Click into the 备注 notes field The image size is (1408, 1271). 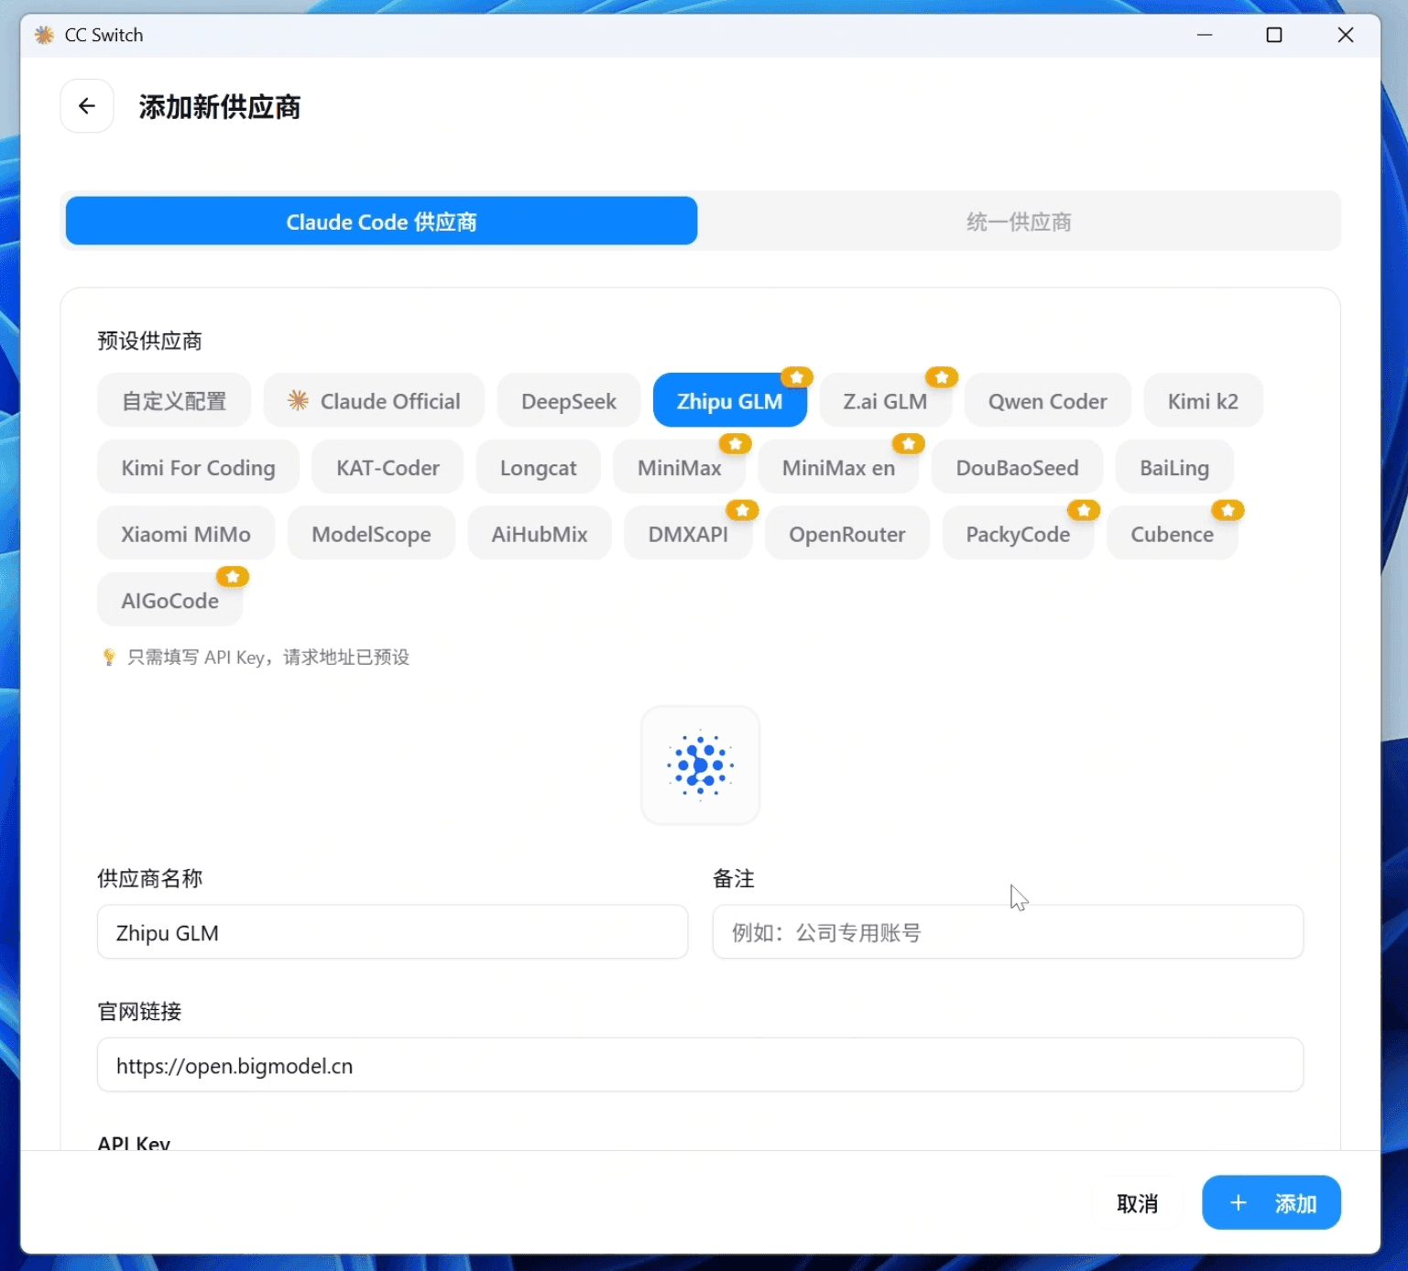(x=1007, y=932)
